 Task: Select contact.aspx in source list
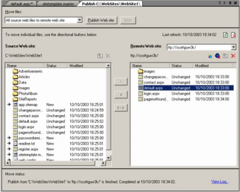(26, 116)
